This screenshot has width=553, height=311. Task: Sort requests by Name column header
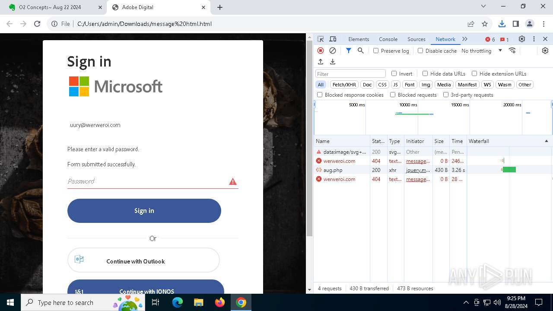(x=342, y=141)
